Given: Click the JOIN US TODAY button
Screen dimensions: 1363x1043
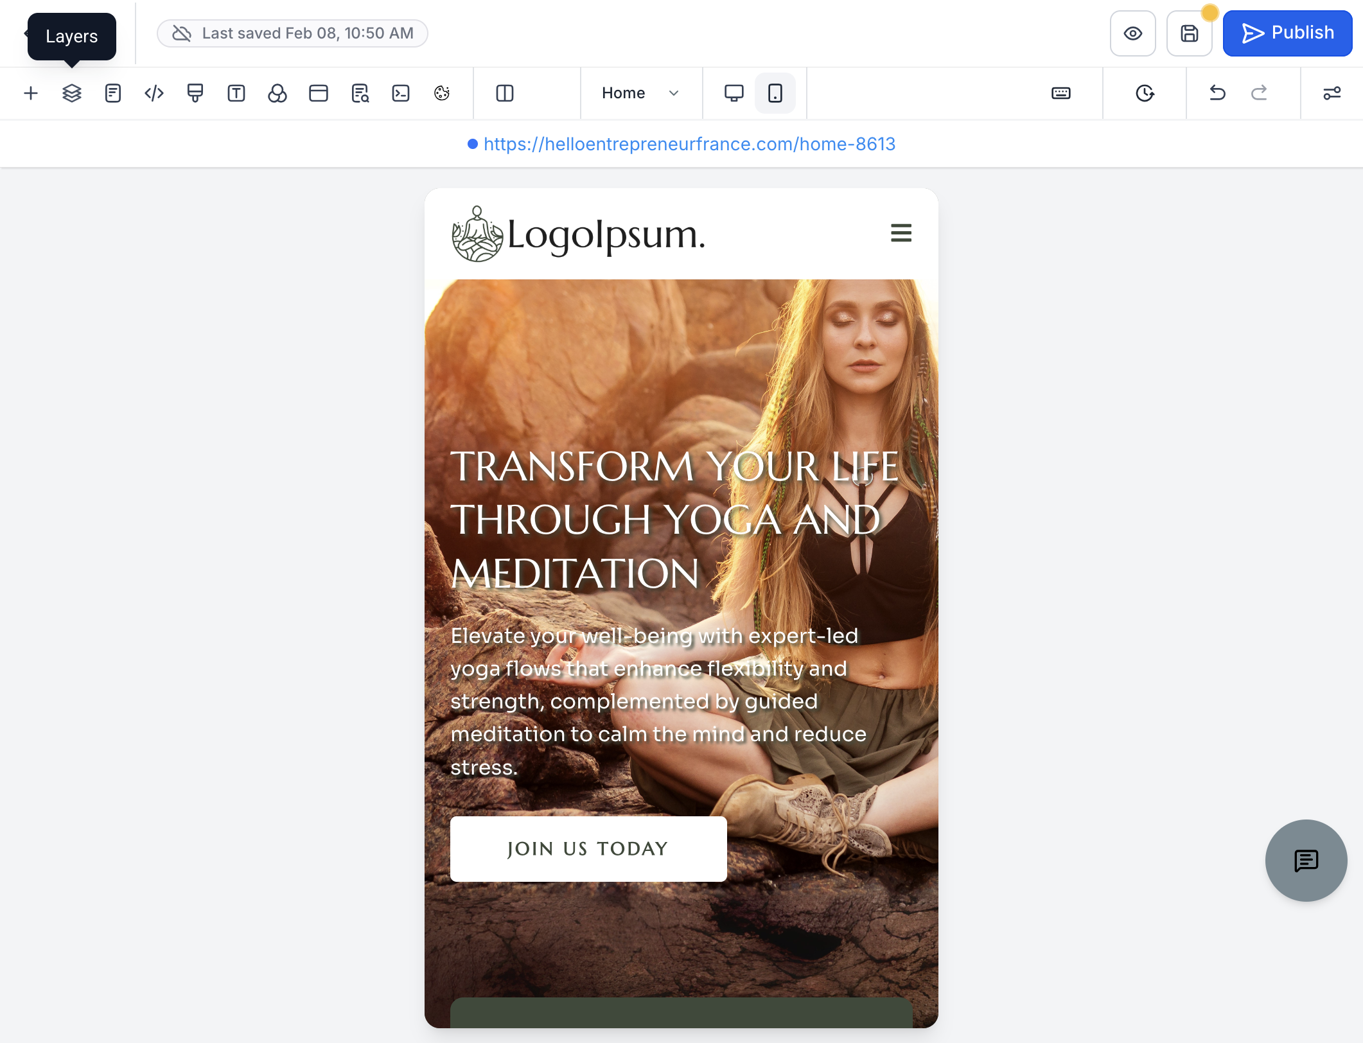Looking at the screenshot, I should [x=588, y=849].
